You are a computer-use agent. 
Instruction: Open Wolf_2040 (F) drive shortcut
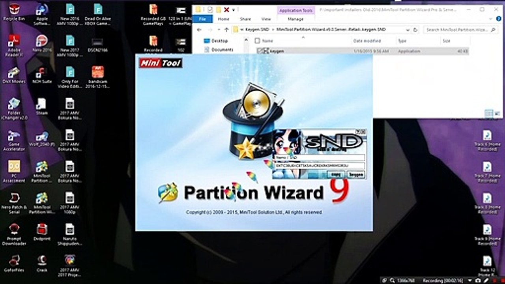point(42,138)
